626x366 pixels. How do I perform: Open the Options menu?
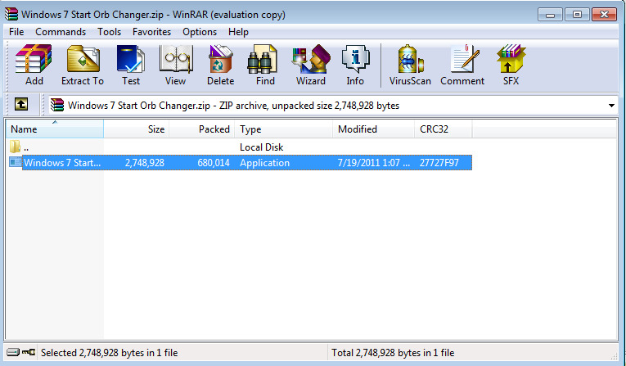[200, 32]
